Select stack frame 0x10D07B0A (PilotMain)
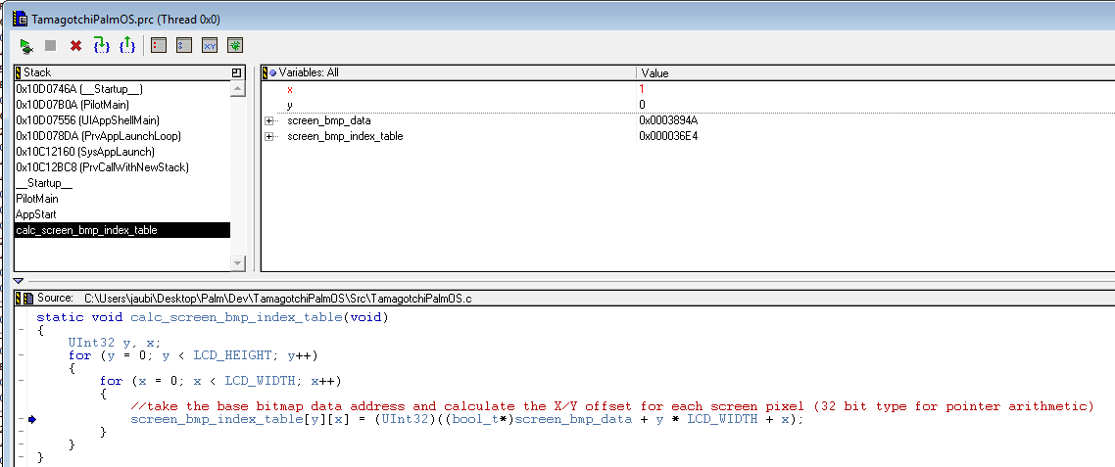Screen dimensions: 1115x467 (x=122, y=105)
